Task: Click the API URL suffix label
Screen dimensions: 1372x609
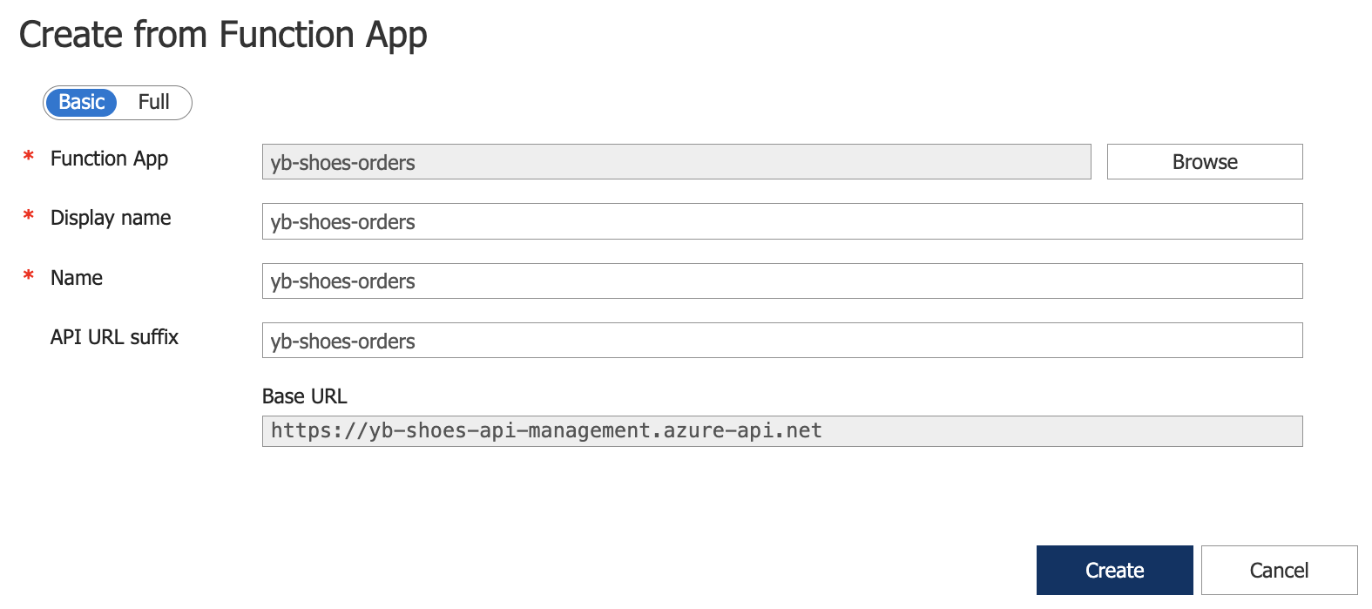Action: 114,337
